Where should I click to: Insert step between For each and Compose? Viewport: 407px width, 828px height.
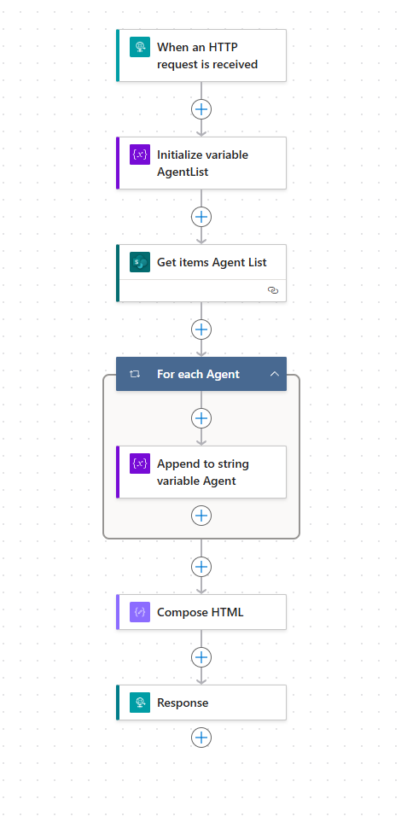tap(201, 567)
